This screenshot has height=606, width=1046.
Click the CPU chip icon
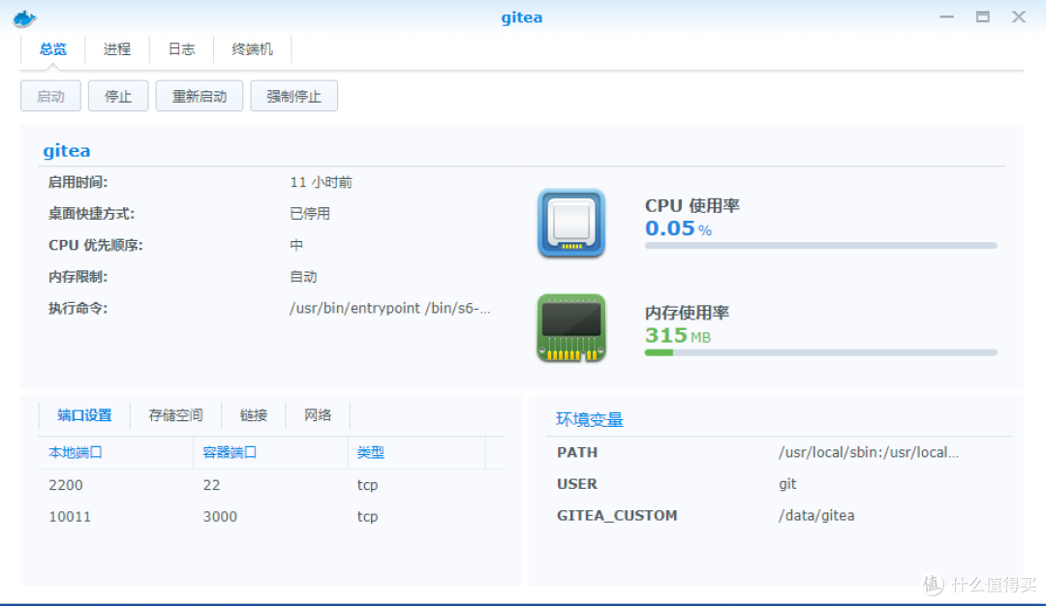(571, 224)
